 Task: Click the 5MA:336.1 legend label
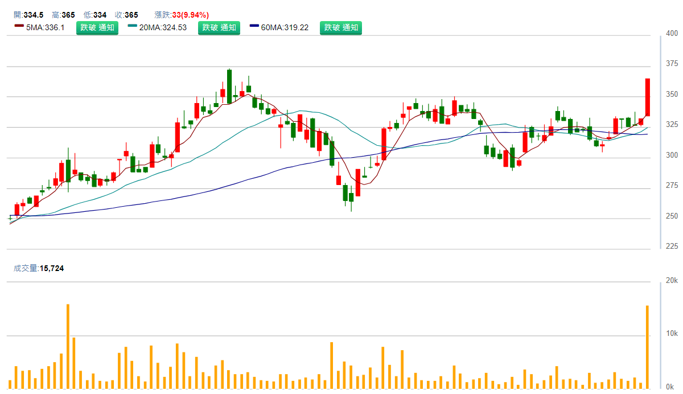(x=45, y=27)
